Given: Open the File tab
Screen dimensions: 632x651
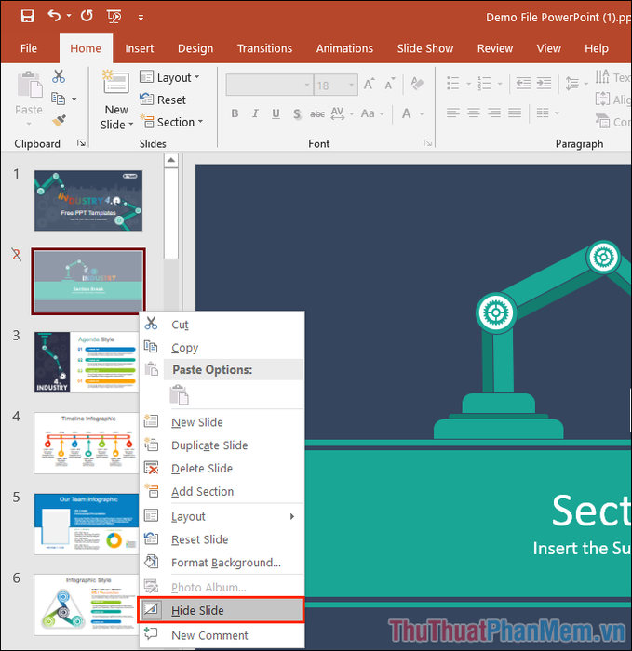Looking at the screenshot, I should pos(29,48).
